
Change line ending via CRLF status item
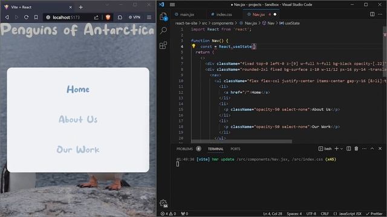pyautogui.click(x=325, y=213)
